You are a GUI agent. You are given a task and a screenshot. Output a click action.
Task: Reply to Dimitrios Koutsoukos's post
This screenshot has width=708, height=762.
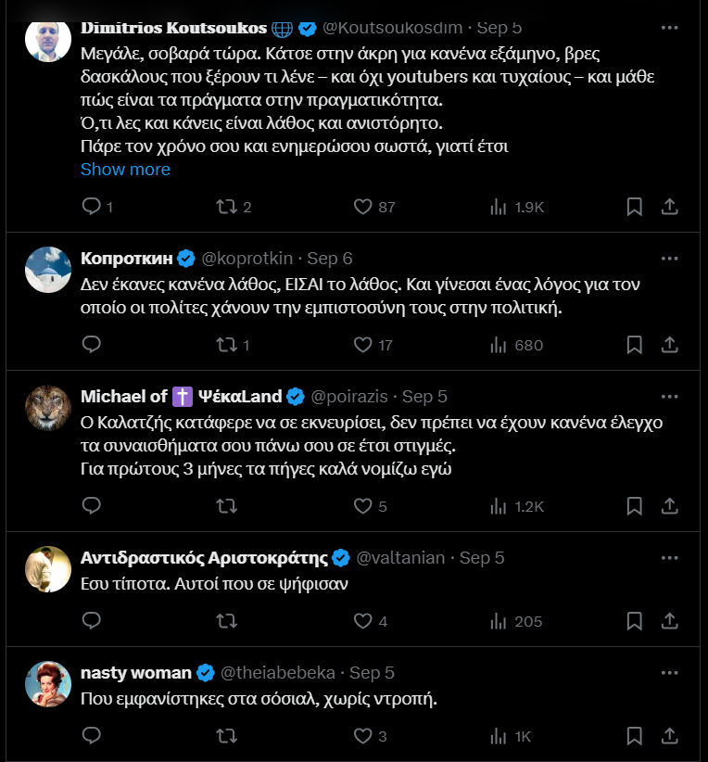(x=92, y=207)
